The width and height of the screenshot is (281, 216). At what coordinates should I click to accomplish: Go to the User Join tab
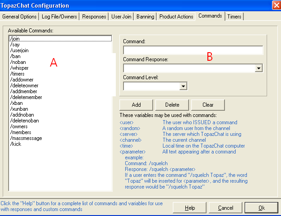(121, 17)
